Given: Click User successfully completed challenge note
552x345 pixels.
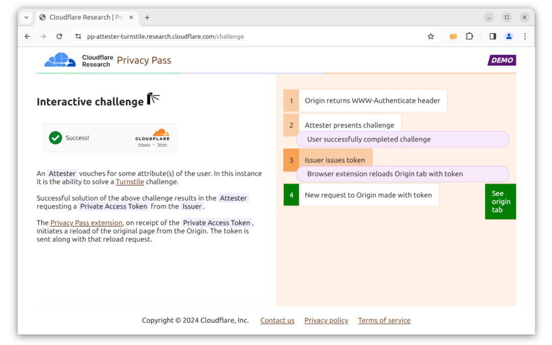Looking at the screenshot, I should point(402,139).
